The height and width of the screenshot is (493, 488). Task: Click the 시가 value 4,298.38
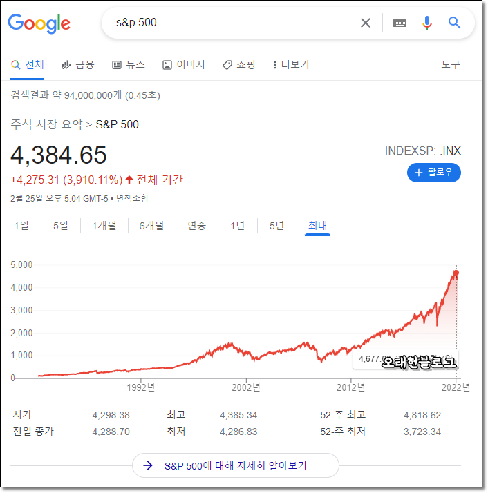111,415
